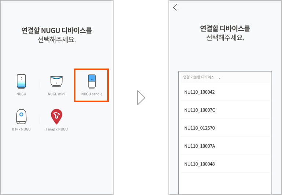Choose device NU110_10007A
The width and height of the screenshot is (282, 195).
coord(225,146)
